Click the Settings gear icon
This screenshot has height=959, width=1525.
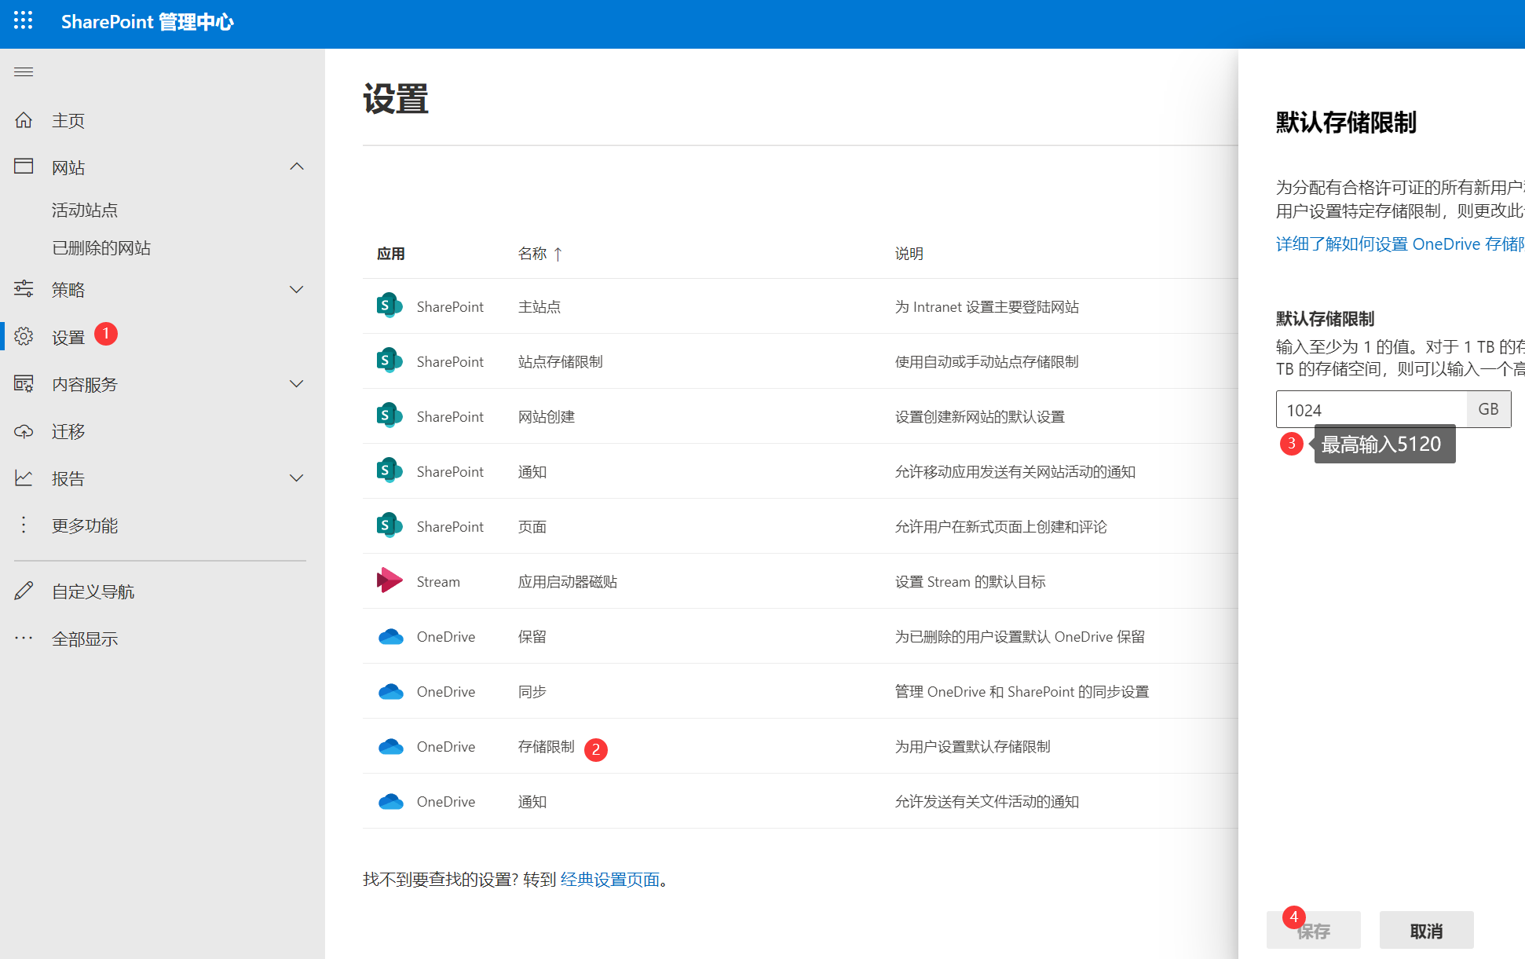(x=24, y=337)
